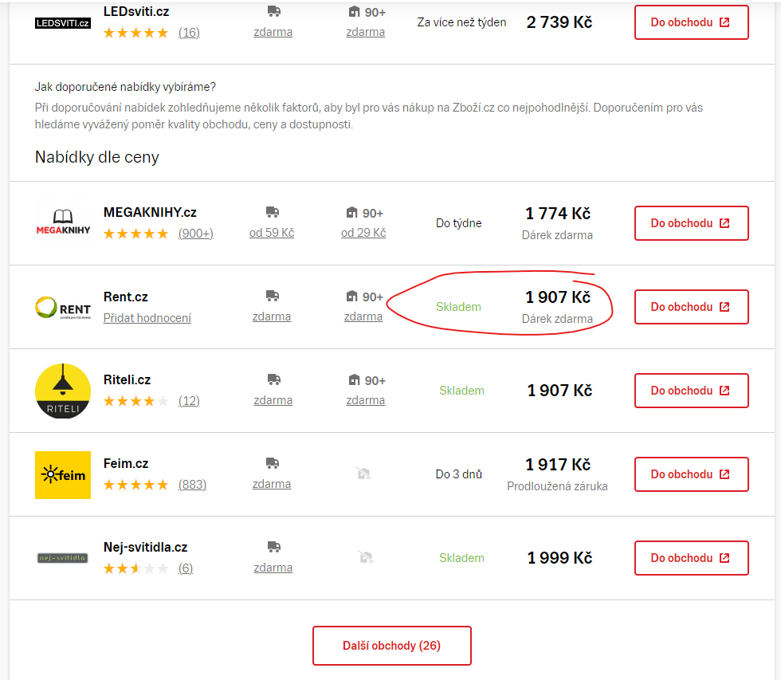Click the yellow Feim logo
Image resolution: width=781 pixels, height=680 pixels.
[63, 474]
